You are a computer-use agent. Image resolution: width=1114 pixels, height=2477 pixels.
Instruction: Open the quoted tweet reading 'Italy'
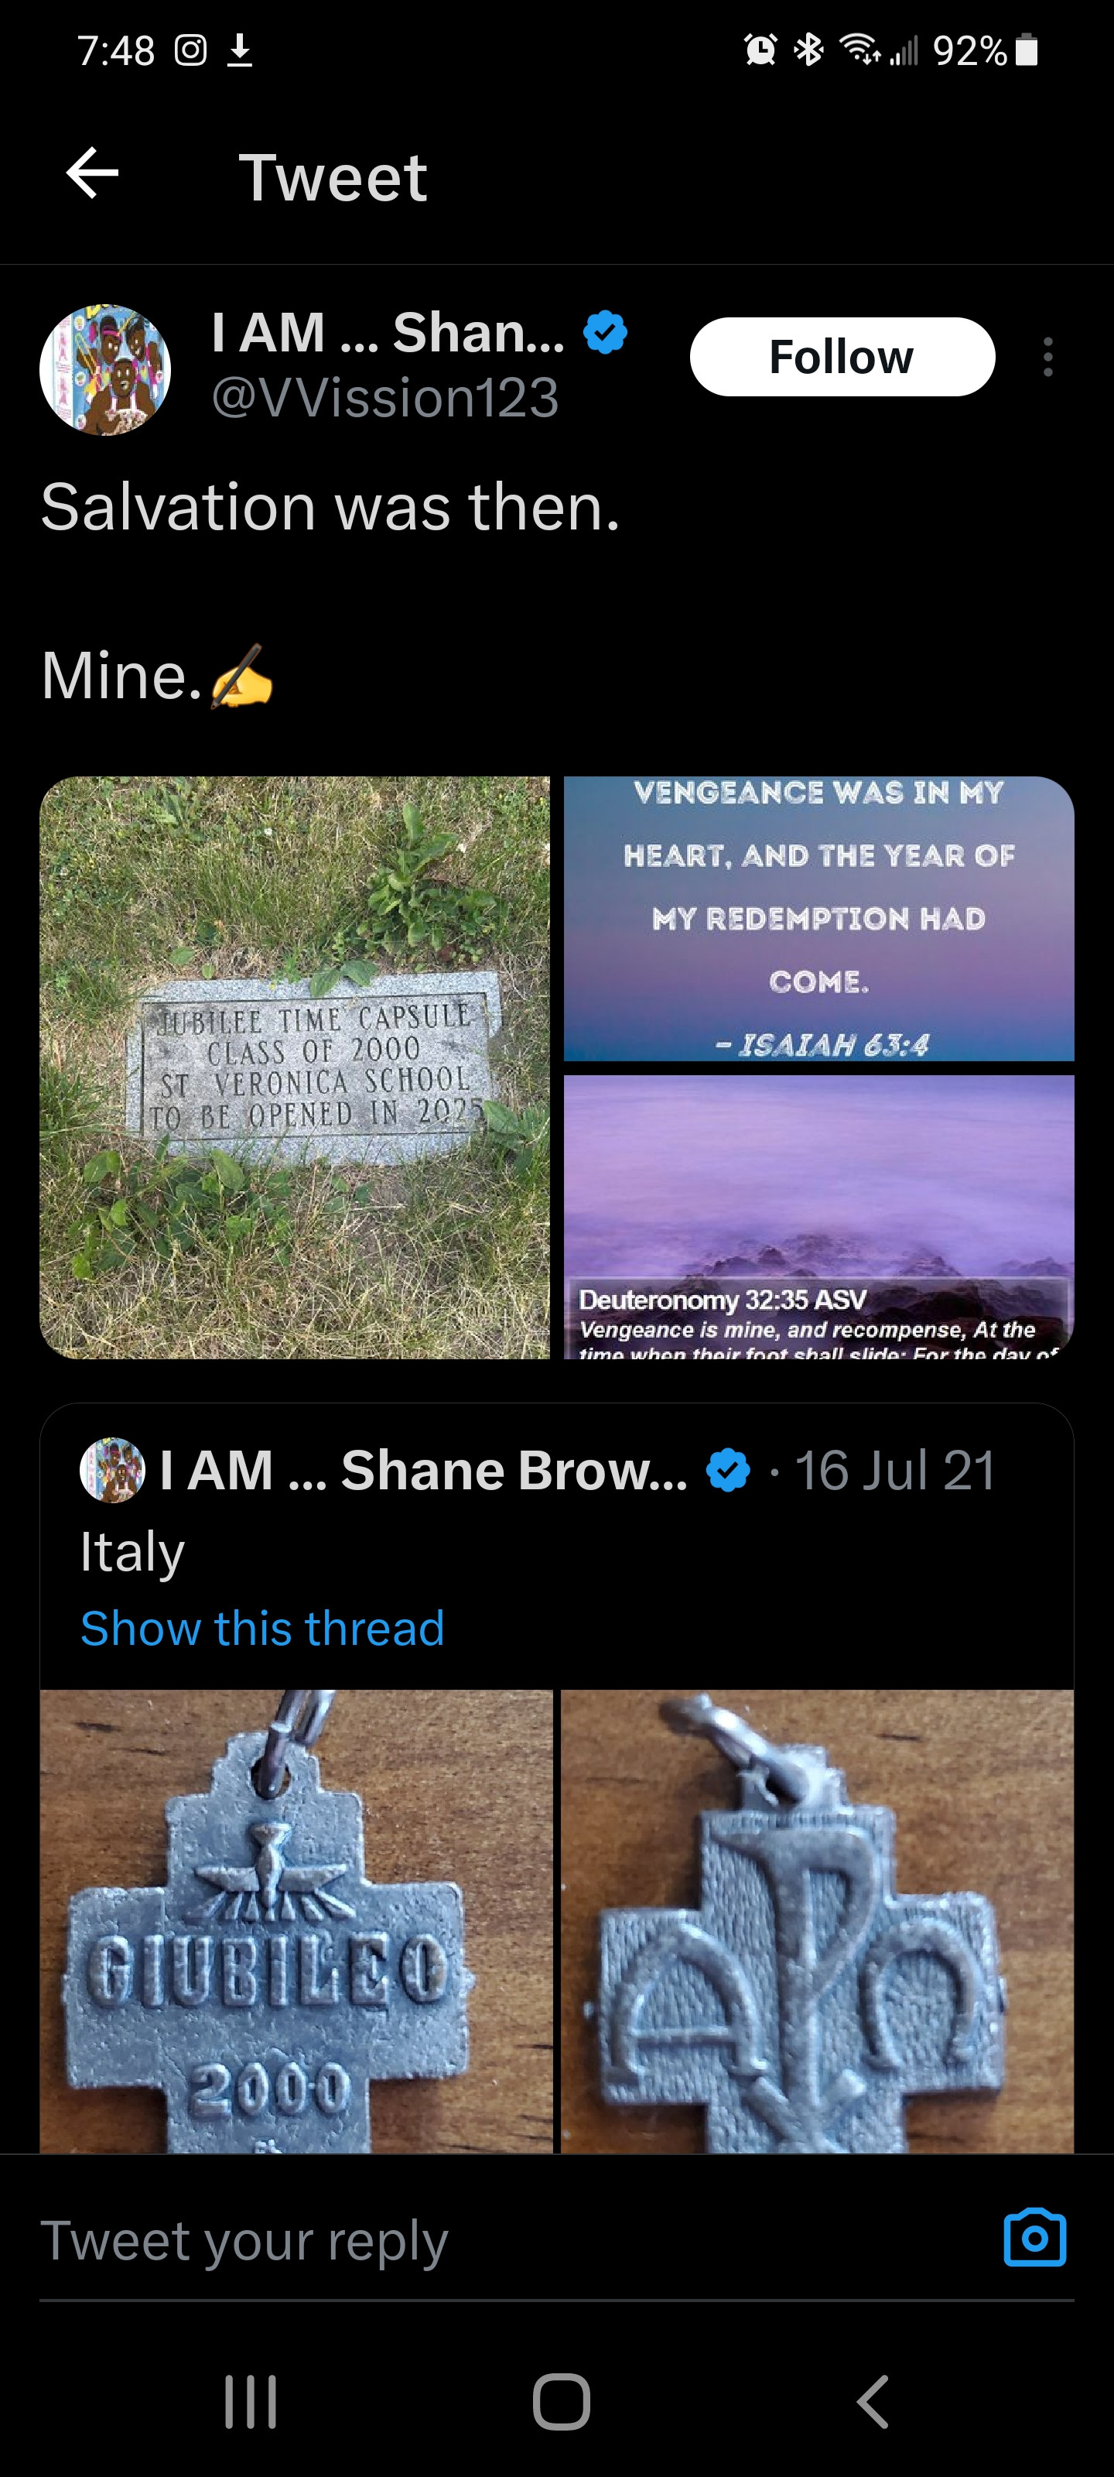[x=556, y=1548]
